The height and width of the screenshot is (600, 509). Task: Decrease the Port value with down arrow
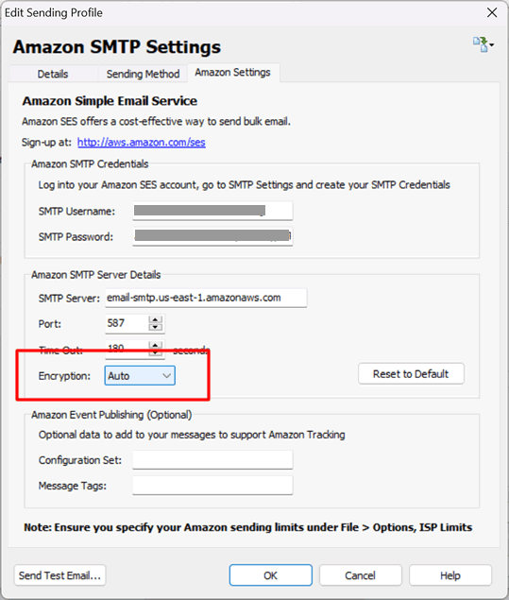tap(155, 328)
